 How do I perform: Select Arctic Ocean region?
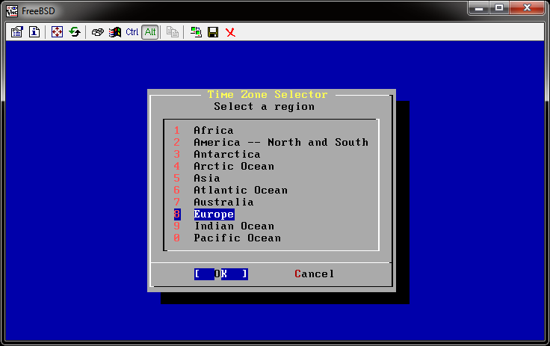click(x=234, y=166)
